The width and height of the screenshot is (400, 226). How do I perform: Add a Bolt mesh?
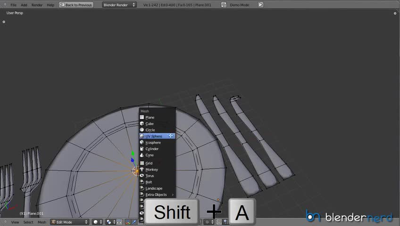pyautogui.click(x=157, y=182)
